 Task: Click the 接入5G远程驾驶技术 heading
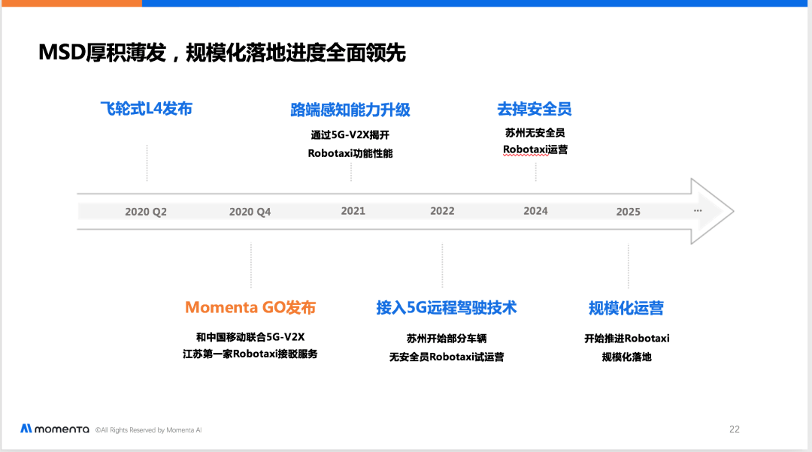pos(447,308)
